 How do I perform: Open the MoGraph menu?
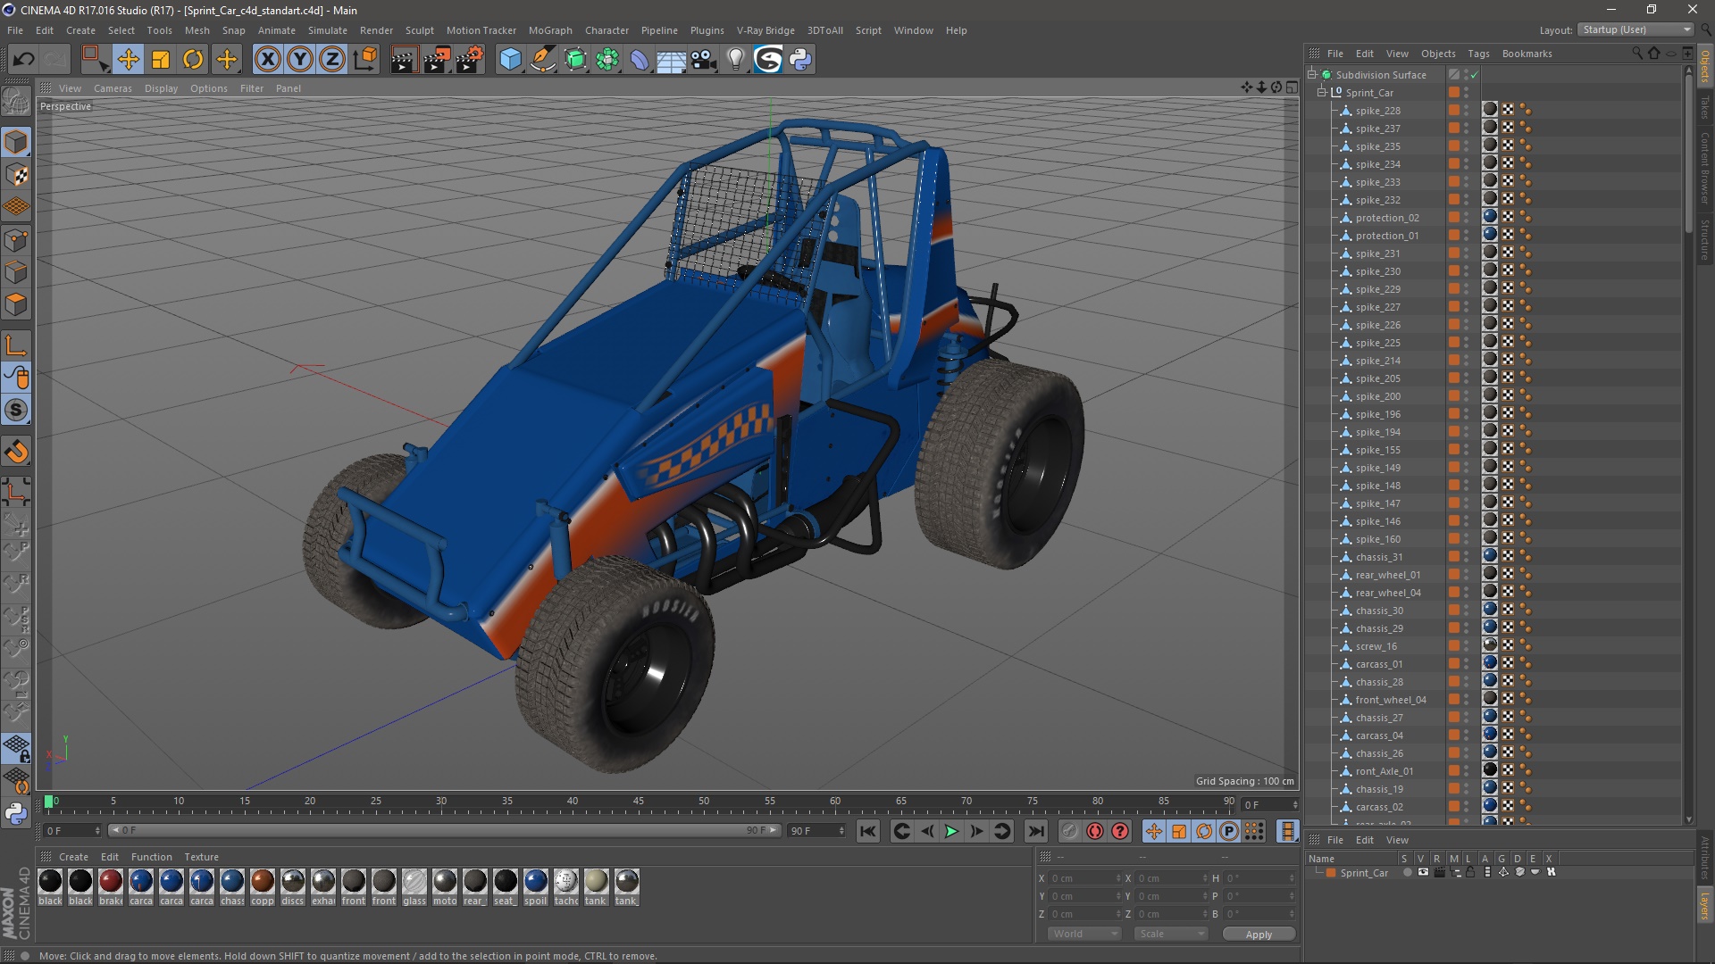[550, 30]
